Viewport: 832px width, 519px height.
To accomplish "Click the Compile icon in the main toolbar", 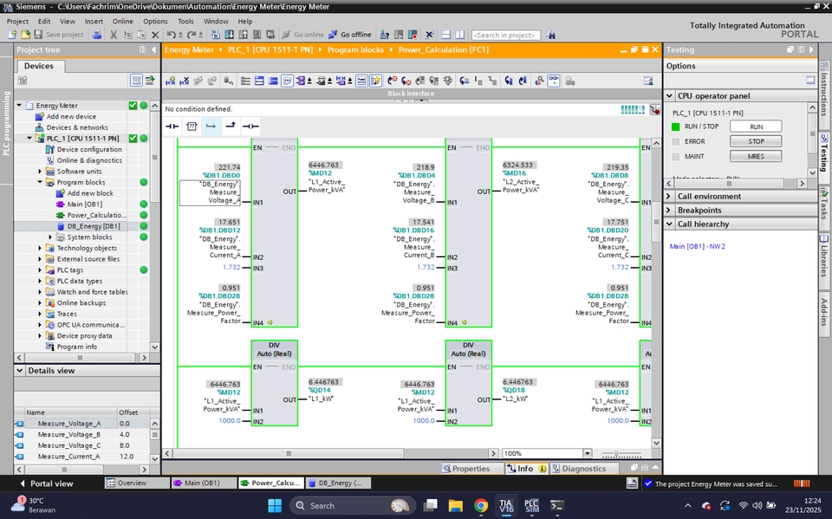I will tap(215, 35).
